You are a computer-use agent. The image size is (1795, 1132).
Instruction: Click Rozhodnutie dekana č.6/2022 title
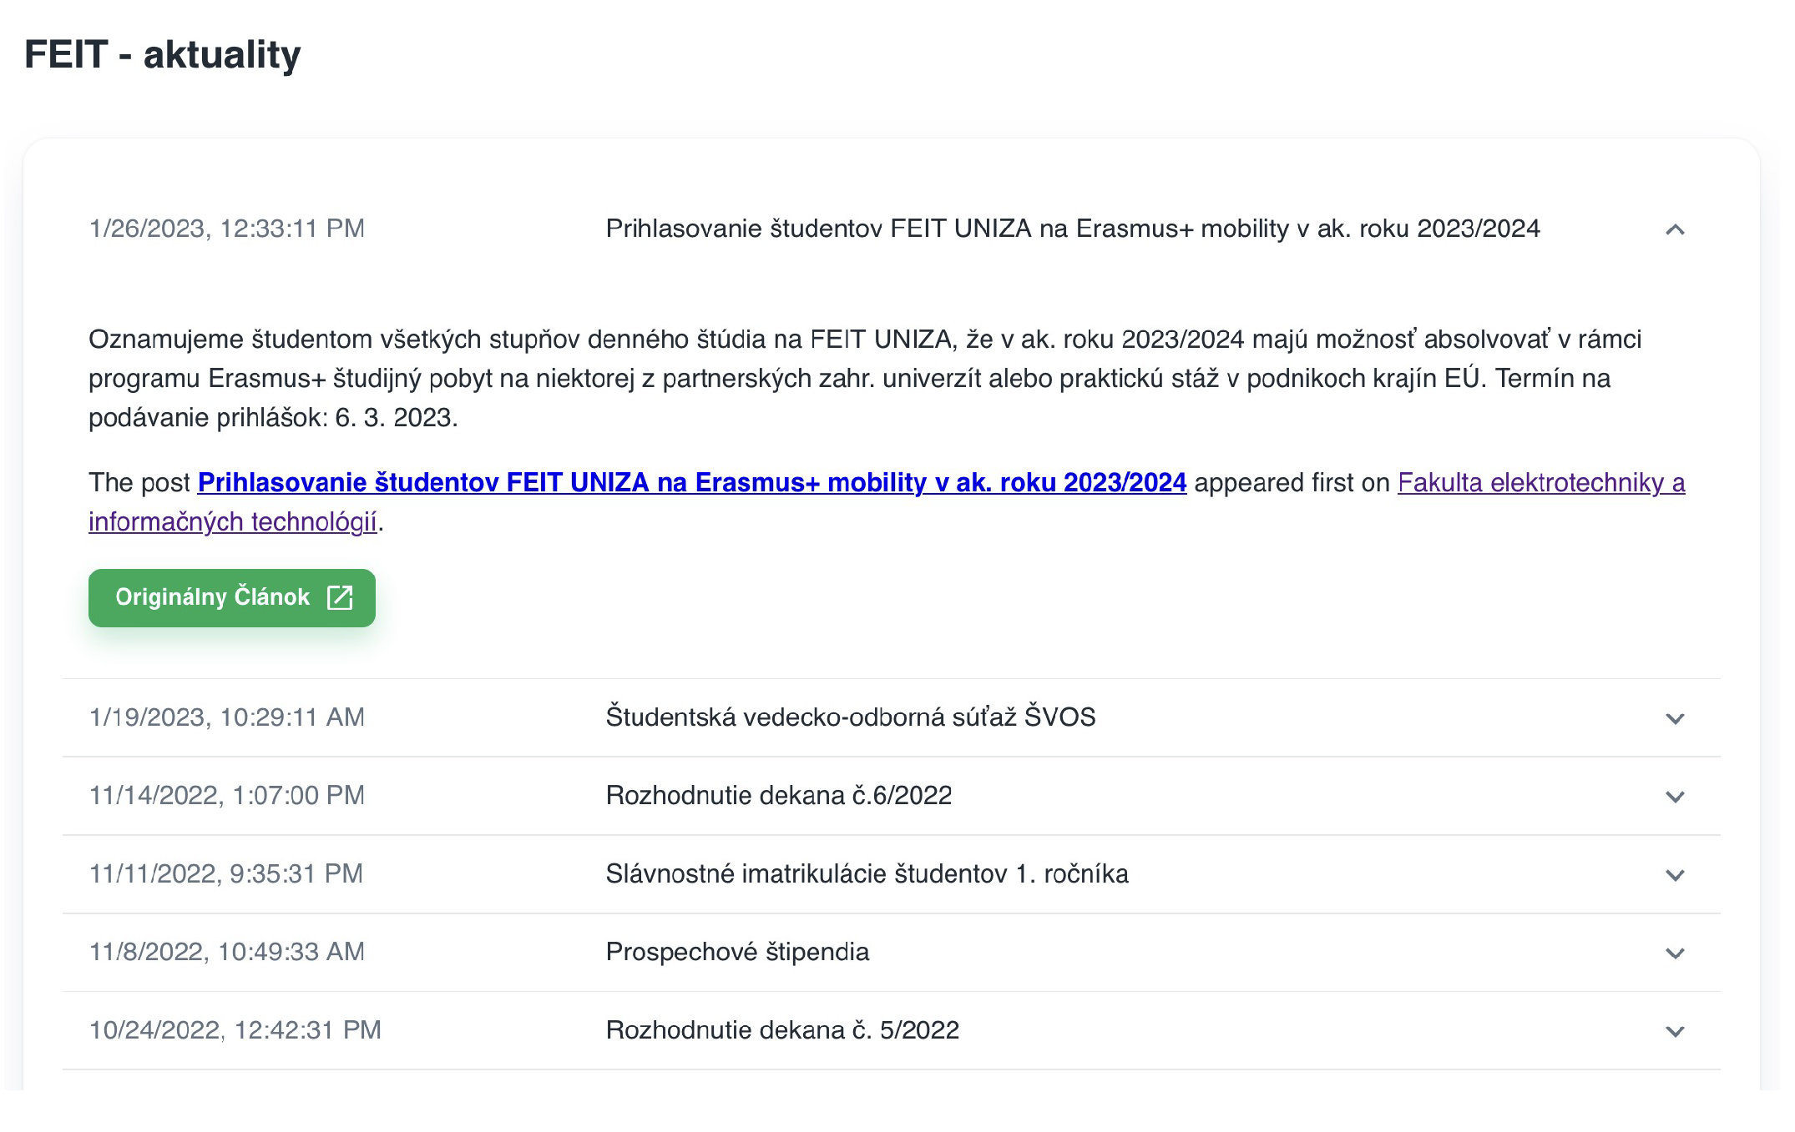pyautogui.click(x=778, y=795)
